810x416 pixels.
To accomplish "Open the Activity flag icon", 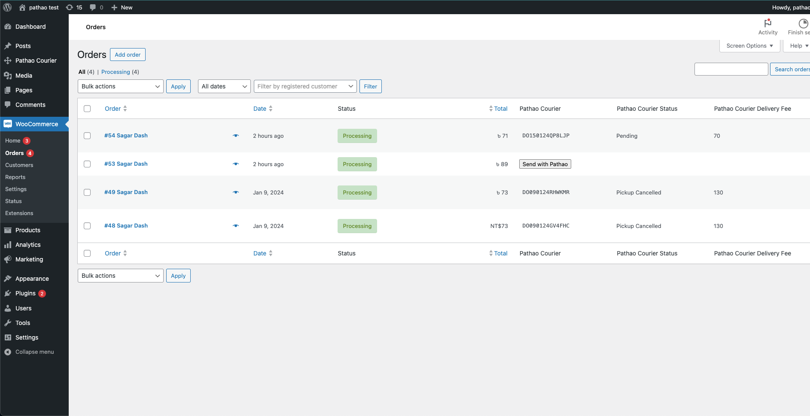I will pos(768,23).
